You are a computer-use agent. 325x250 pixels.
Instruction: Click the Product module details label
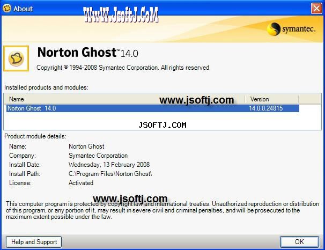pyautogui.click(x=35, y=136)
